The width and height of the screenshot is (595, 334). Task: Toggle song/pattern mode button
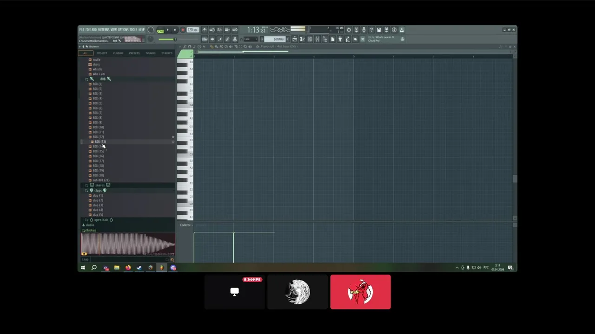pos(160,30)
